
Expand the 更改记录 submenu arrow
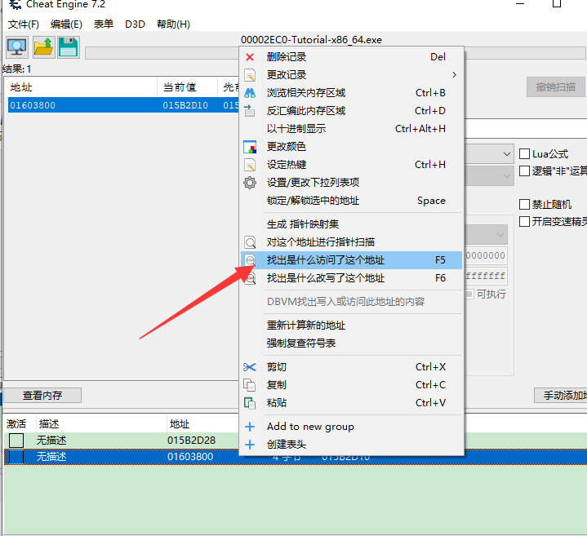click(x=454, y=75)
